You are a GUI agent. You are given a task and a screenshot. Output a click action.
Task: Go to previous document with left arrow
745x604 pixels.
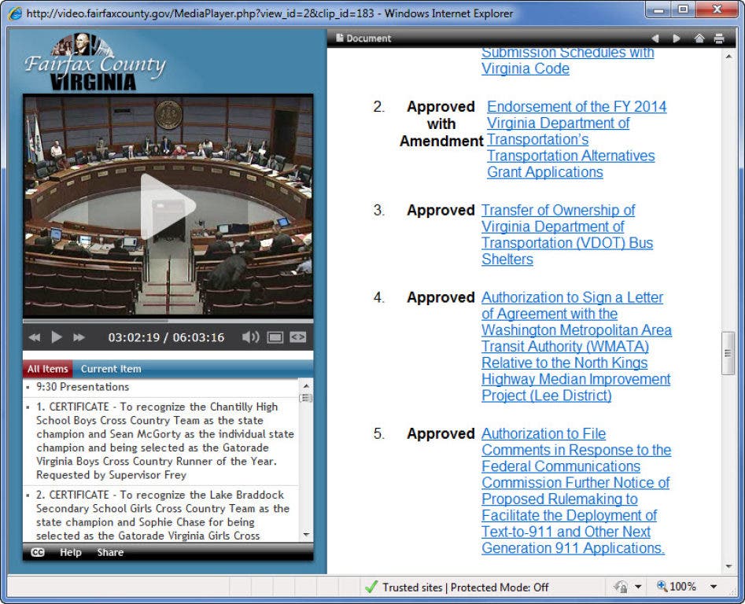tap(655, 39)
